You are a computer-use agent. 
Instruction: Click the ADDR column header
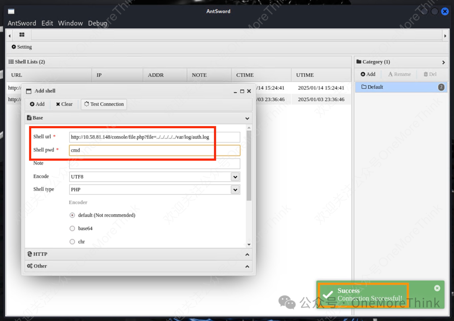[165, 75]
